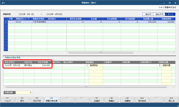Click the 消費税額等 column header
This screenshot has width=179, height=107.
166,19
